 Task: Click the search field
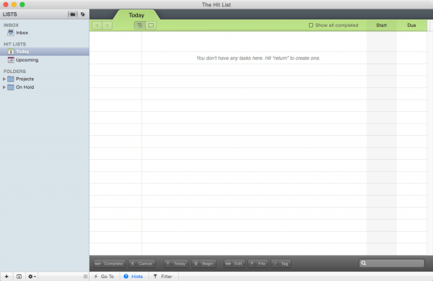(392, 264)
